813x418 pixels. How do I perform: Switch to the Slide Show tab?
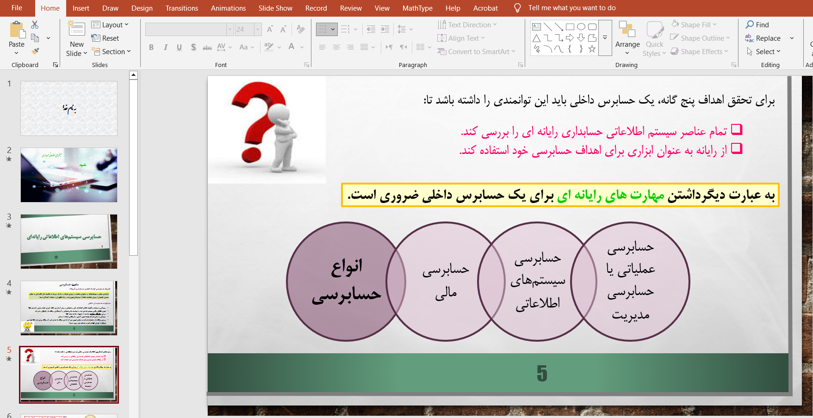click(x=275, y=8)
